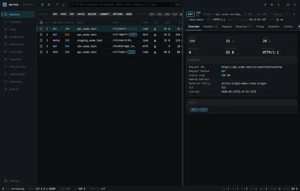300x191 pixels.
Task: Click the Replay button
Action: (x=277, y=14)
